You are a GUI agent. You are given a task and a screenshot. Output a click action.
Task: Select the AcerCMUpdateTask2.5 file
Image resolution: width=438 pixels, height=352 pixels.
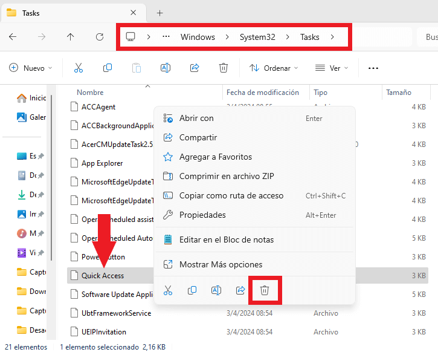coord(112,145)
